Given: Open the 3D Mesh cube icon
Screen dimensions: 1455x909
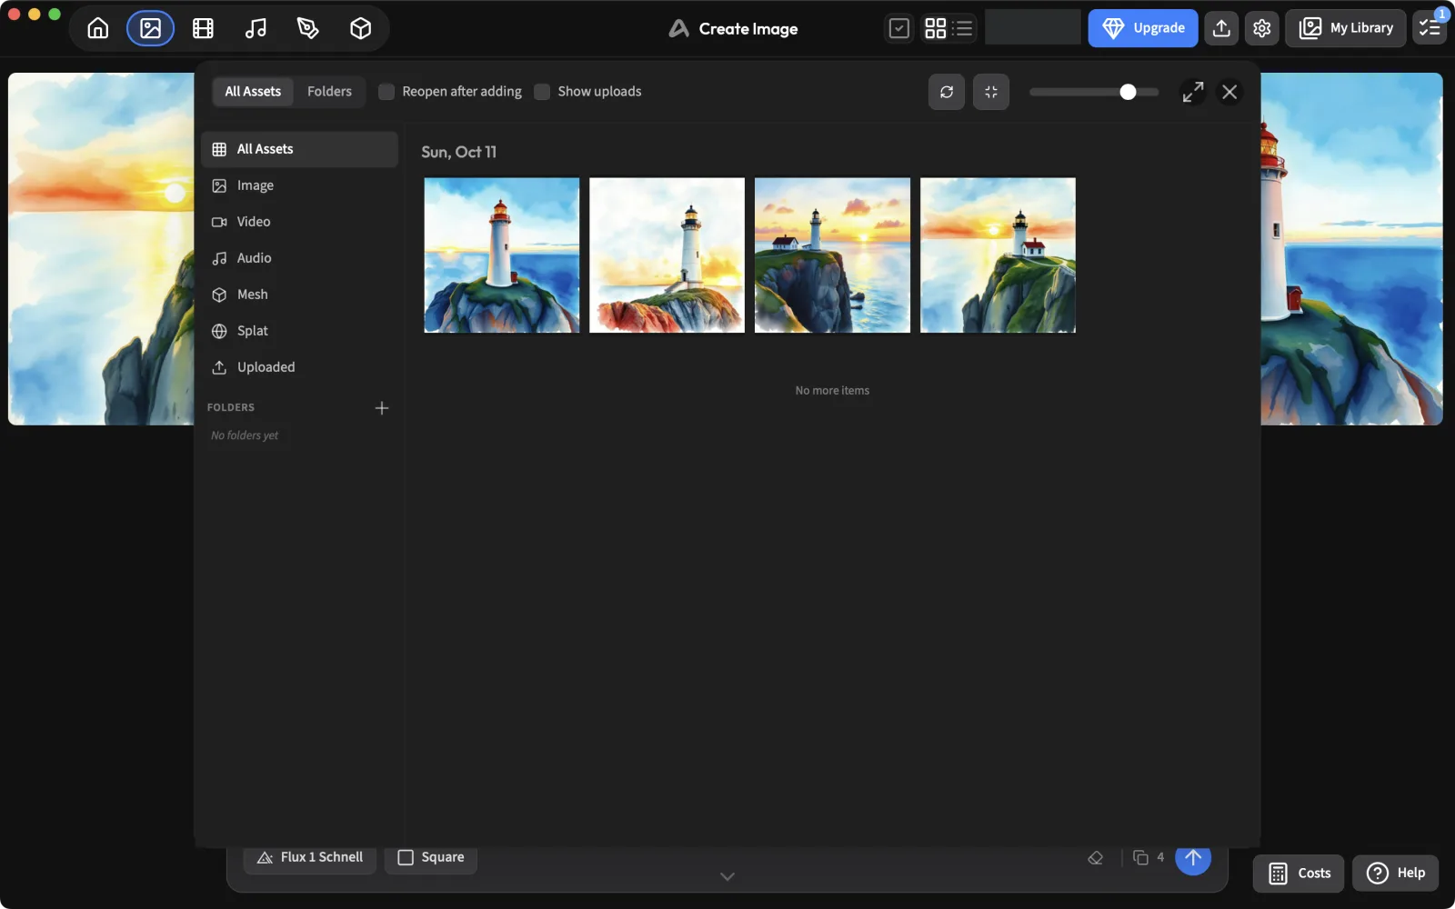Looking at the screenshot, I should [x=361, y=28].
